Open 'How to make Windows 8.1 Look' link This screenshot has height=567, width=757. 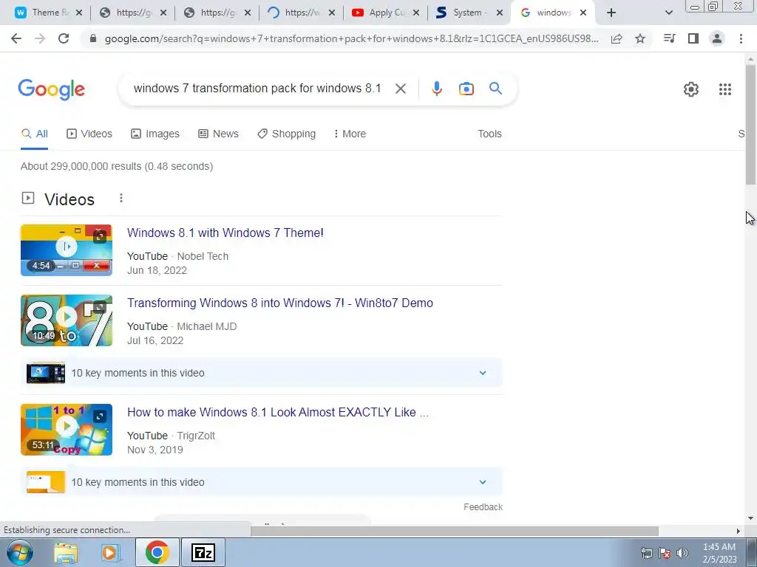pos(278,412)
